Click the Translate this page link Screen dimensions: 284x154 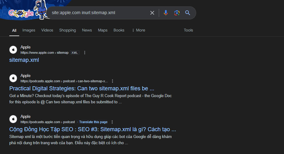(x=93, y=122)
